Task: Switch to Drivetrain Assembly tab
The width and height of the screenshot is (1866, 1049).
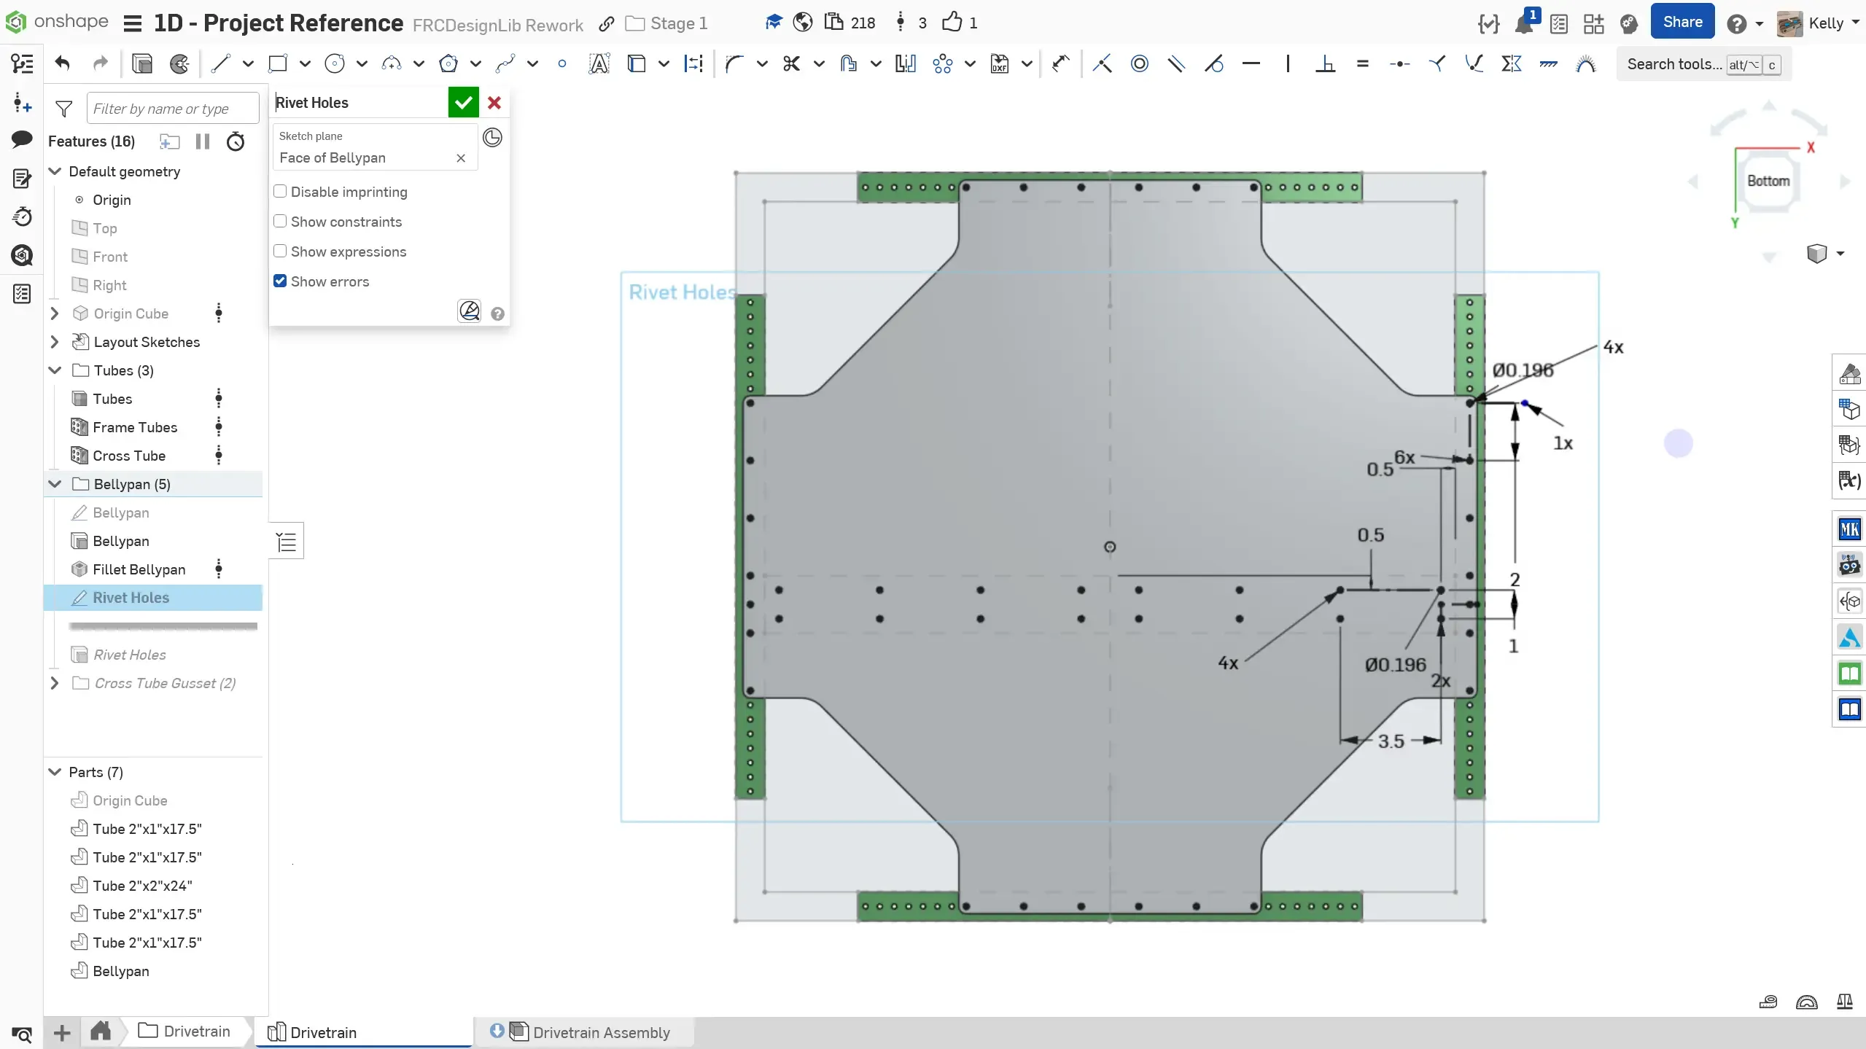Action: coord(600,1032)
